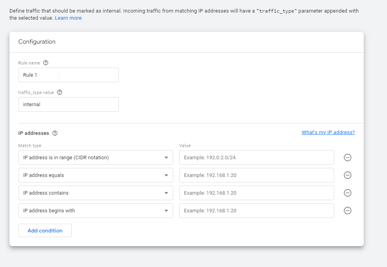
Task: Click the traffic_type value help icon
Action: [59, 92]
